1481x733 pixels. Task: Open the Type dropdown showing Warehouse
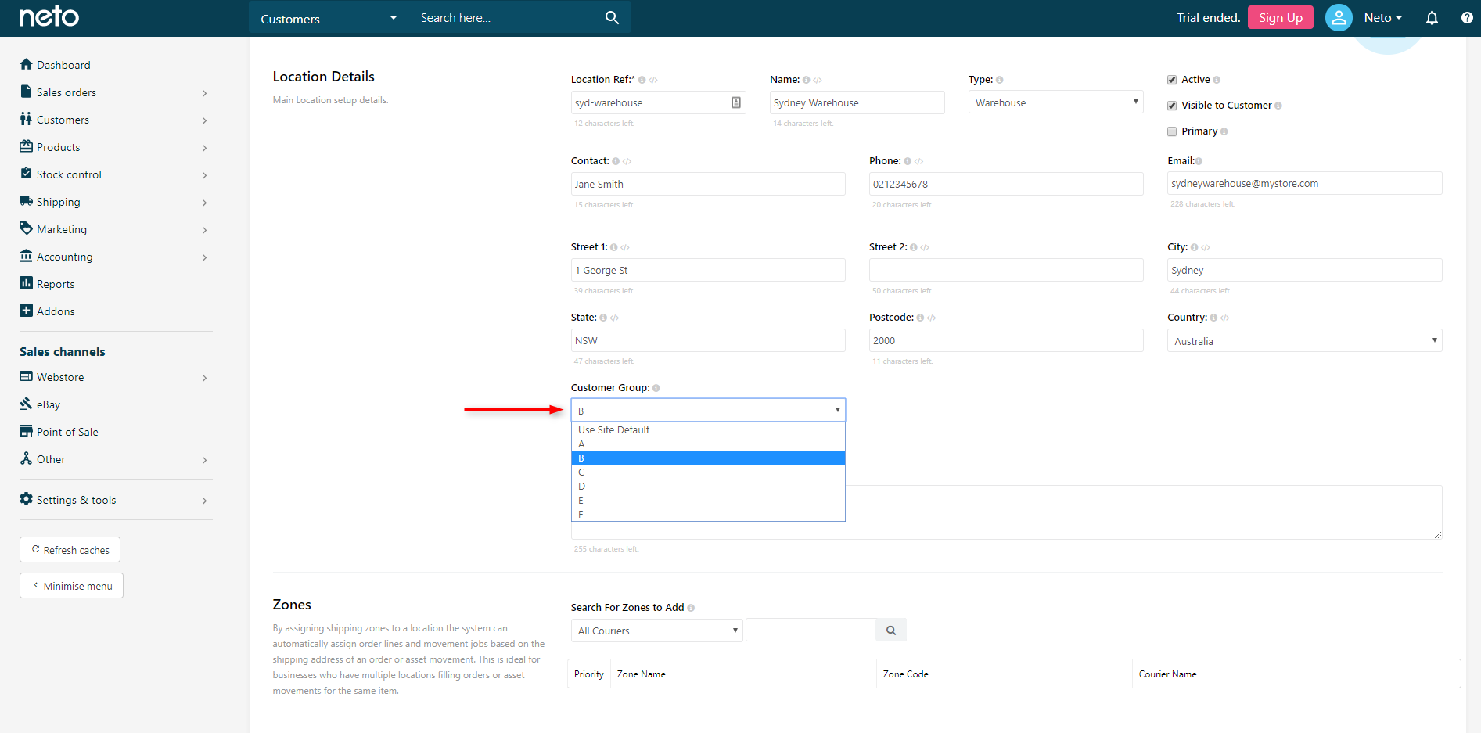(1056, 102)
